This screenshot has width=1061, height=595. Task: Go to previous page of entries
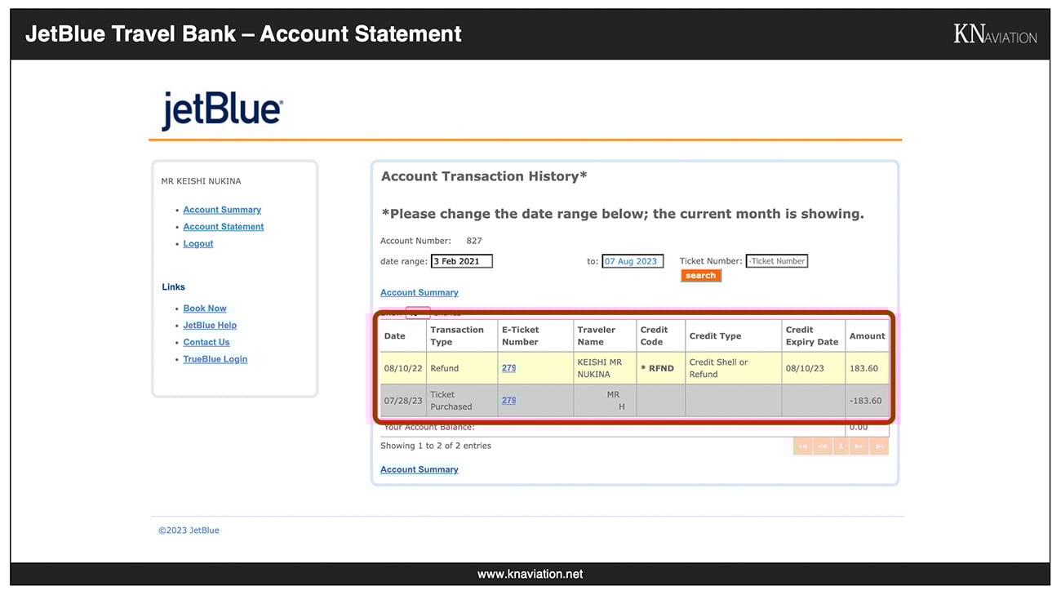point(823,446)
